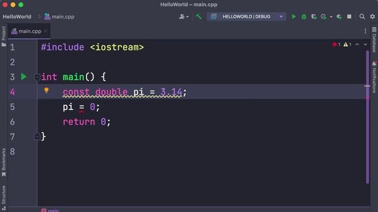This screenshot has width=378, height=212.
Task: Open the Project tool window
Action: pos(4,37)
